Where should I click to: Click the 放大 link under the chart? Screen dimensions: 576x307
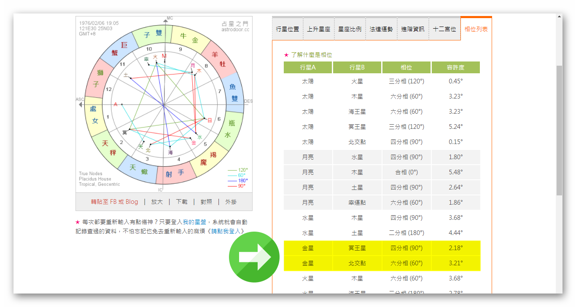[157, 202]
